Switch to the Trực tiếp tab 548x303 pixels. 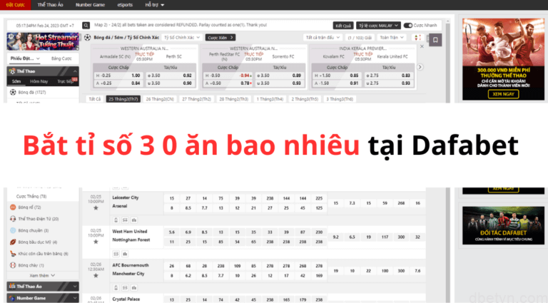(66, 81)
